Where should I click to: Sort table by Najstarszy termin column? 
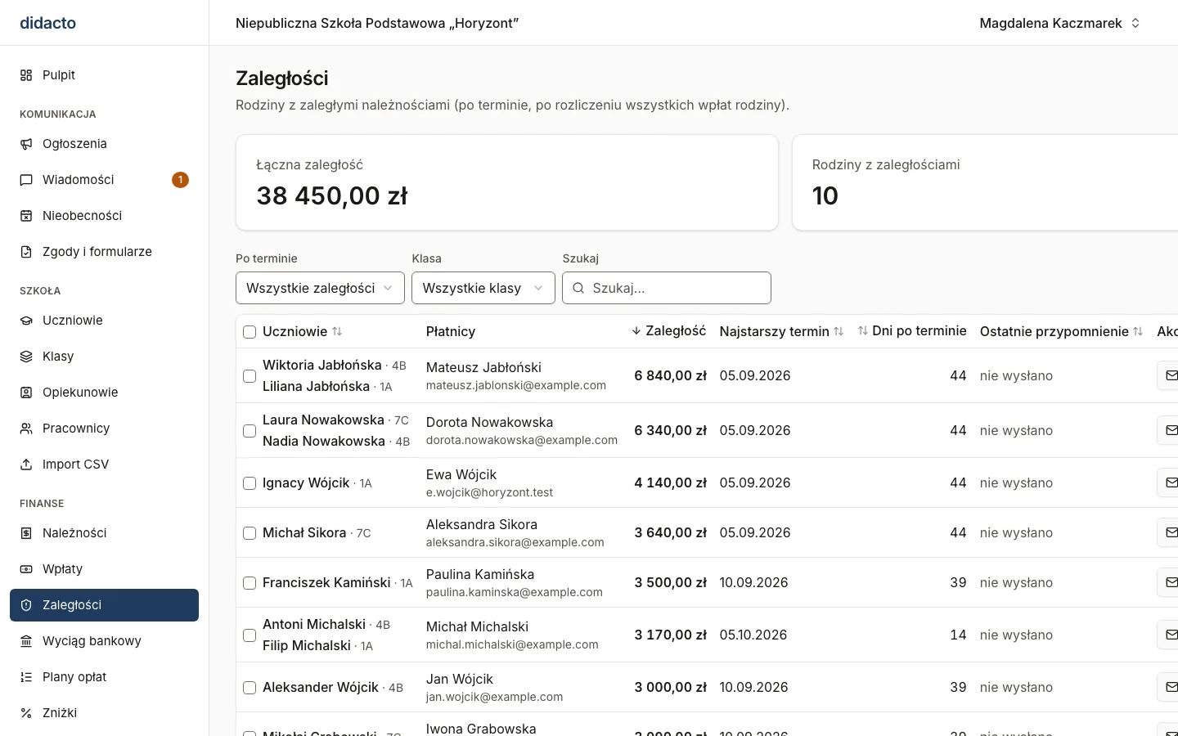[781, 331]
